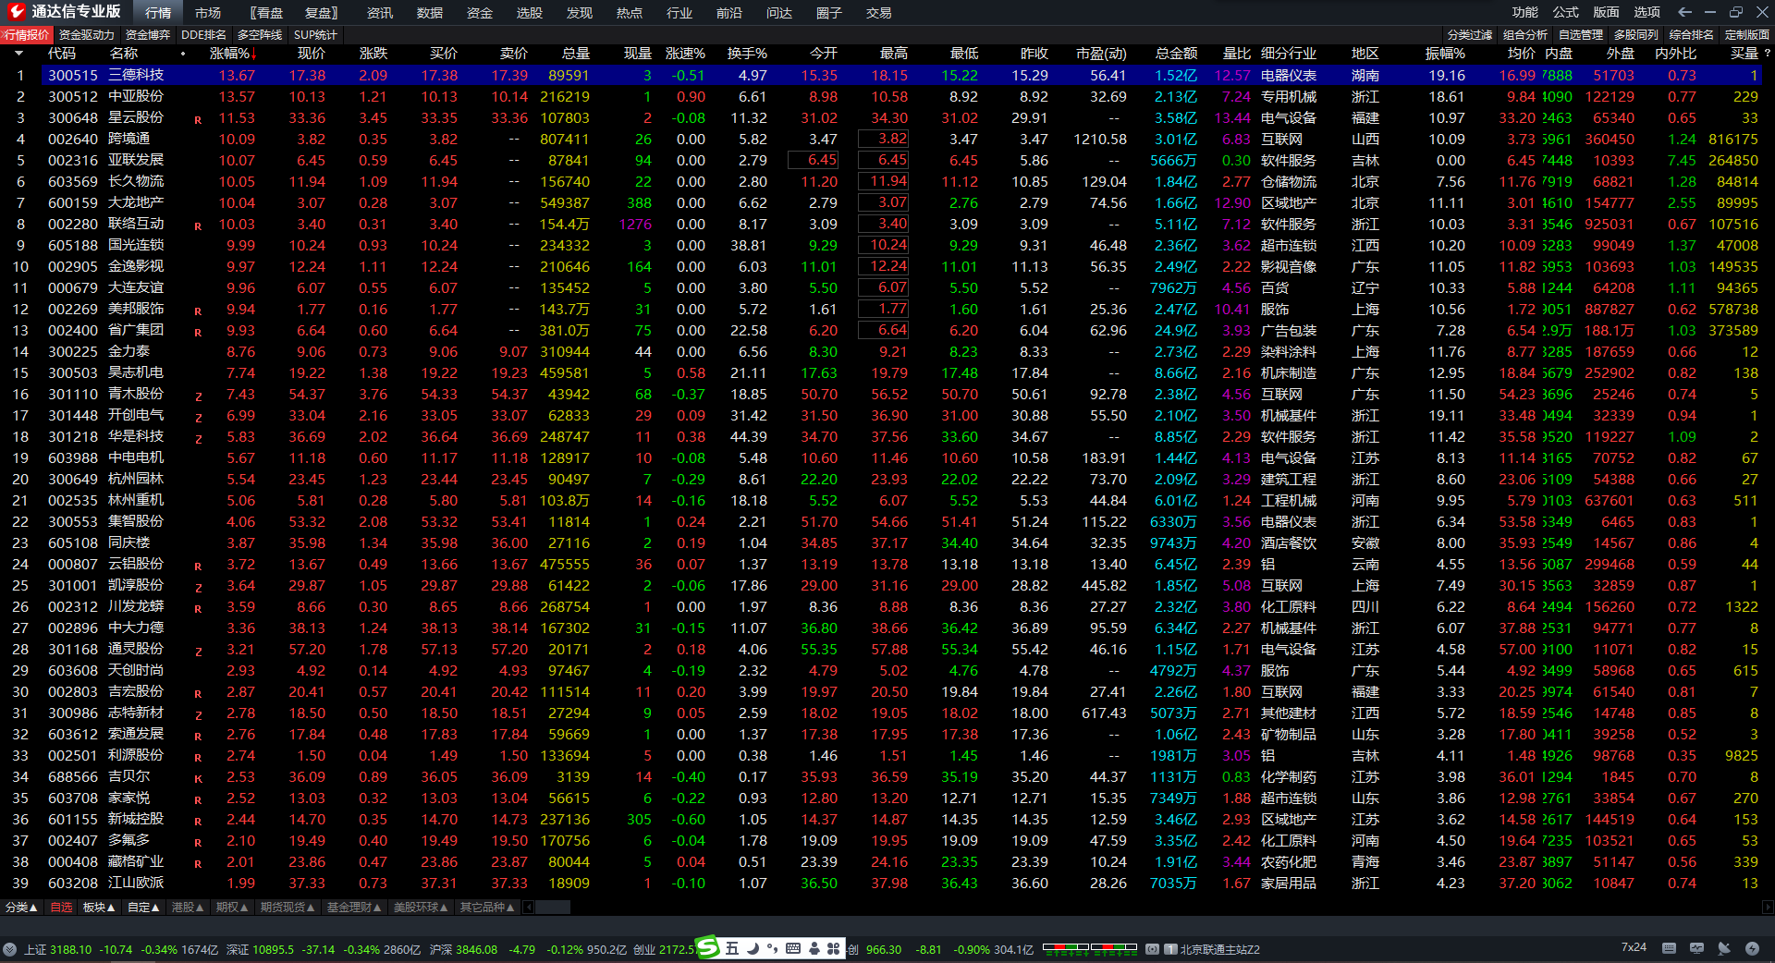
Task: Click the monitor icon in status bar
Action: pyautogui.click(x=1696, y=948)
